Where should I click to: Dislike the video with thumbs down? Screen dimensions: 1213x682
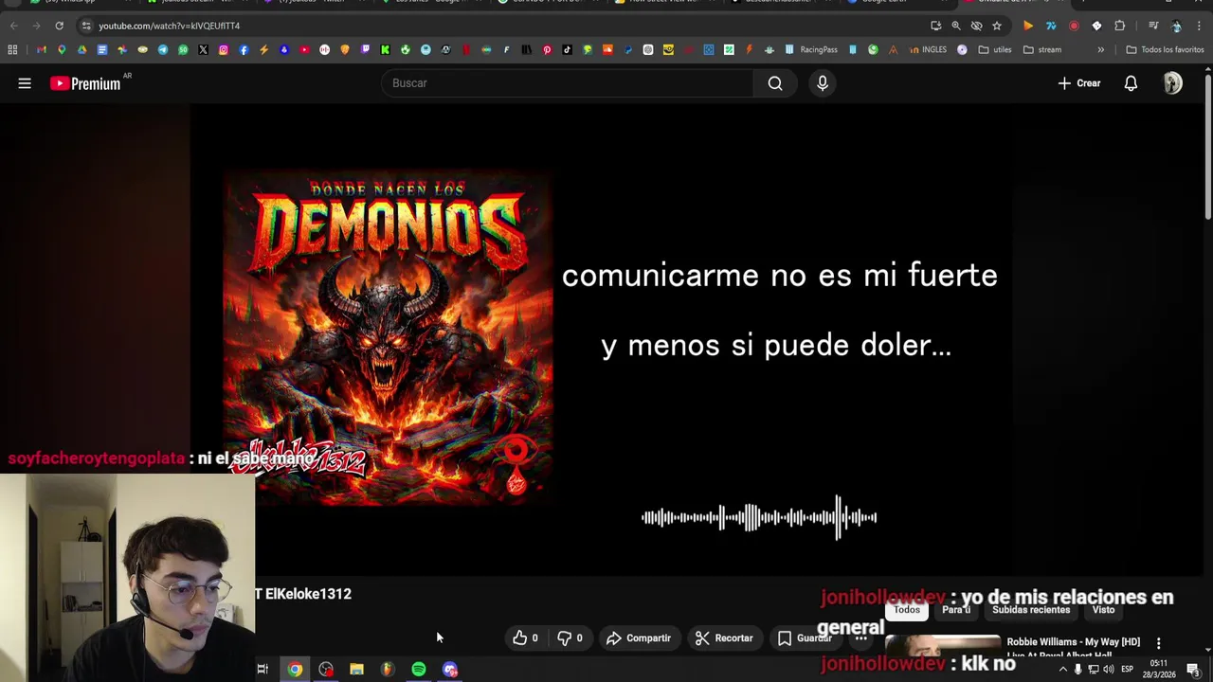pyautogui.click(x=570, y=638)
